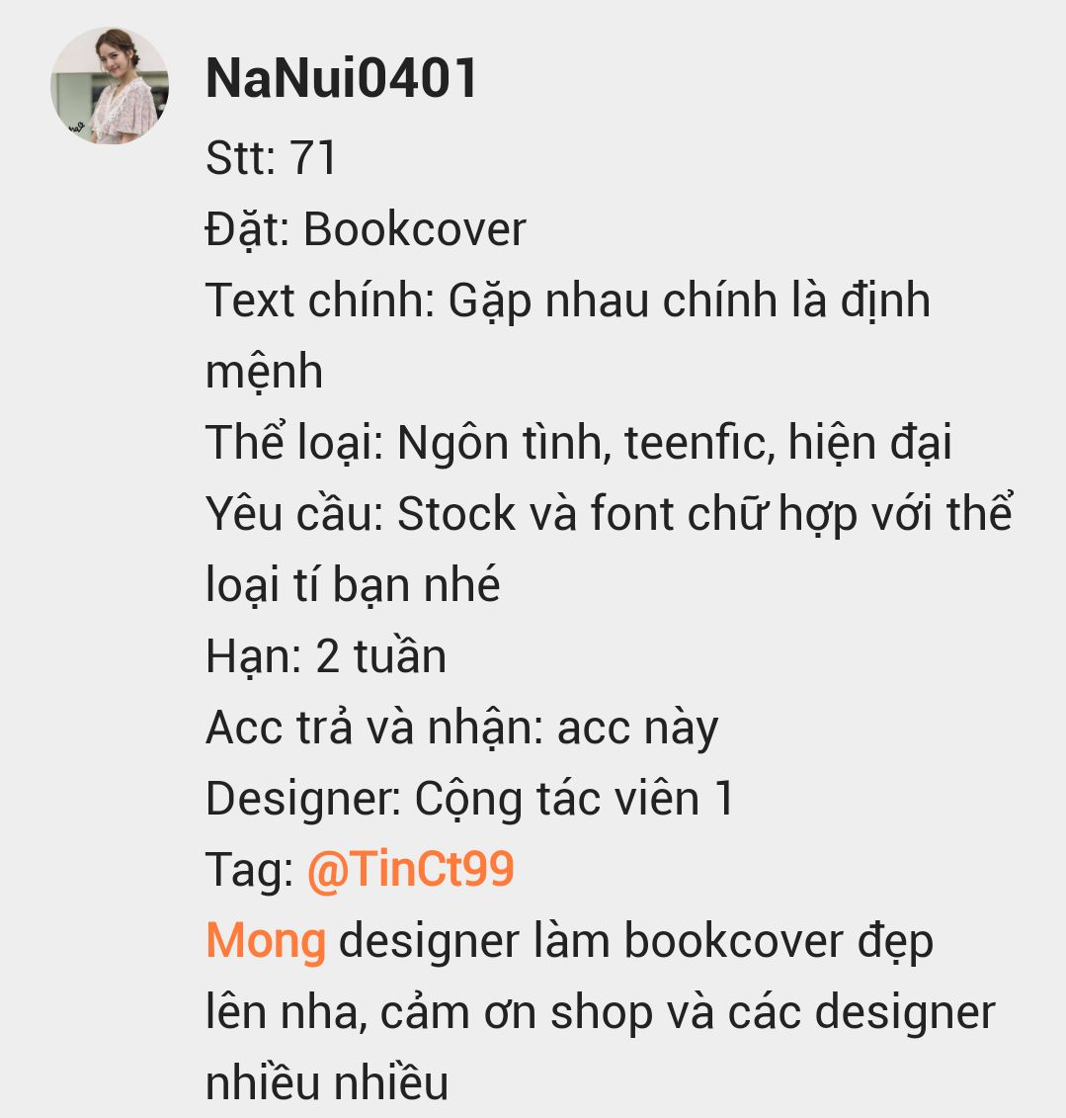
Task: Open the @TinCt99 mention link
Action: point(410,870)
